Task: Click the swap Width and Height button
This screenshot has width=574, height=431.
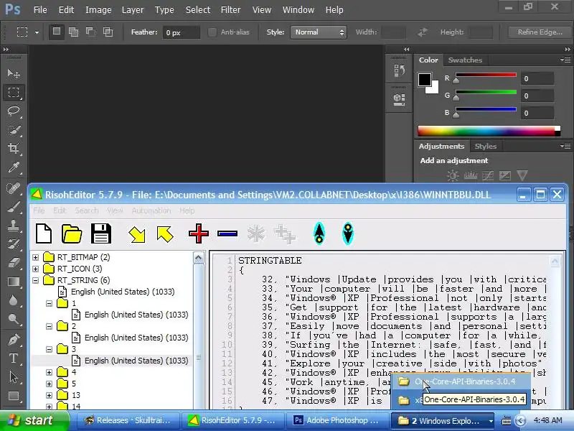Action: click(x=423, y=32)
